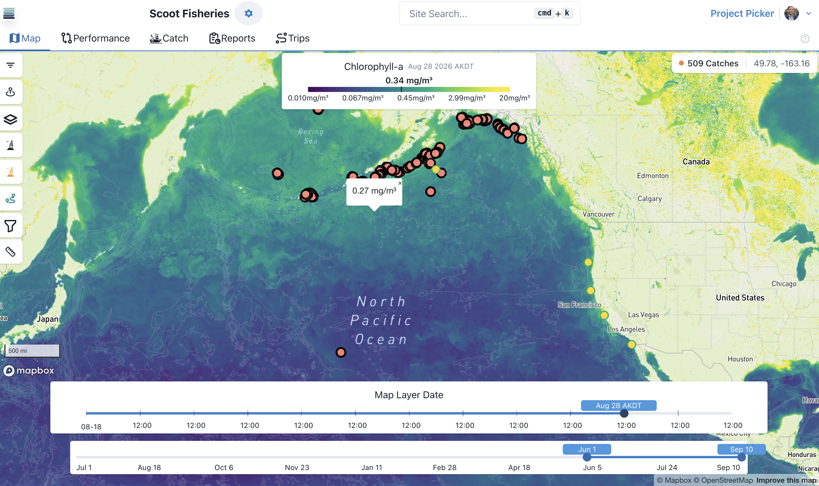Switch to the Map tab
The image size is (819, 486).
[25, 38]
